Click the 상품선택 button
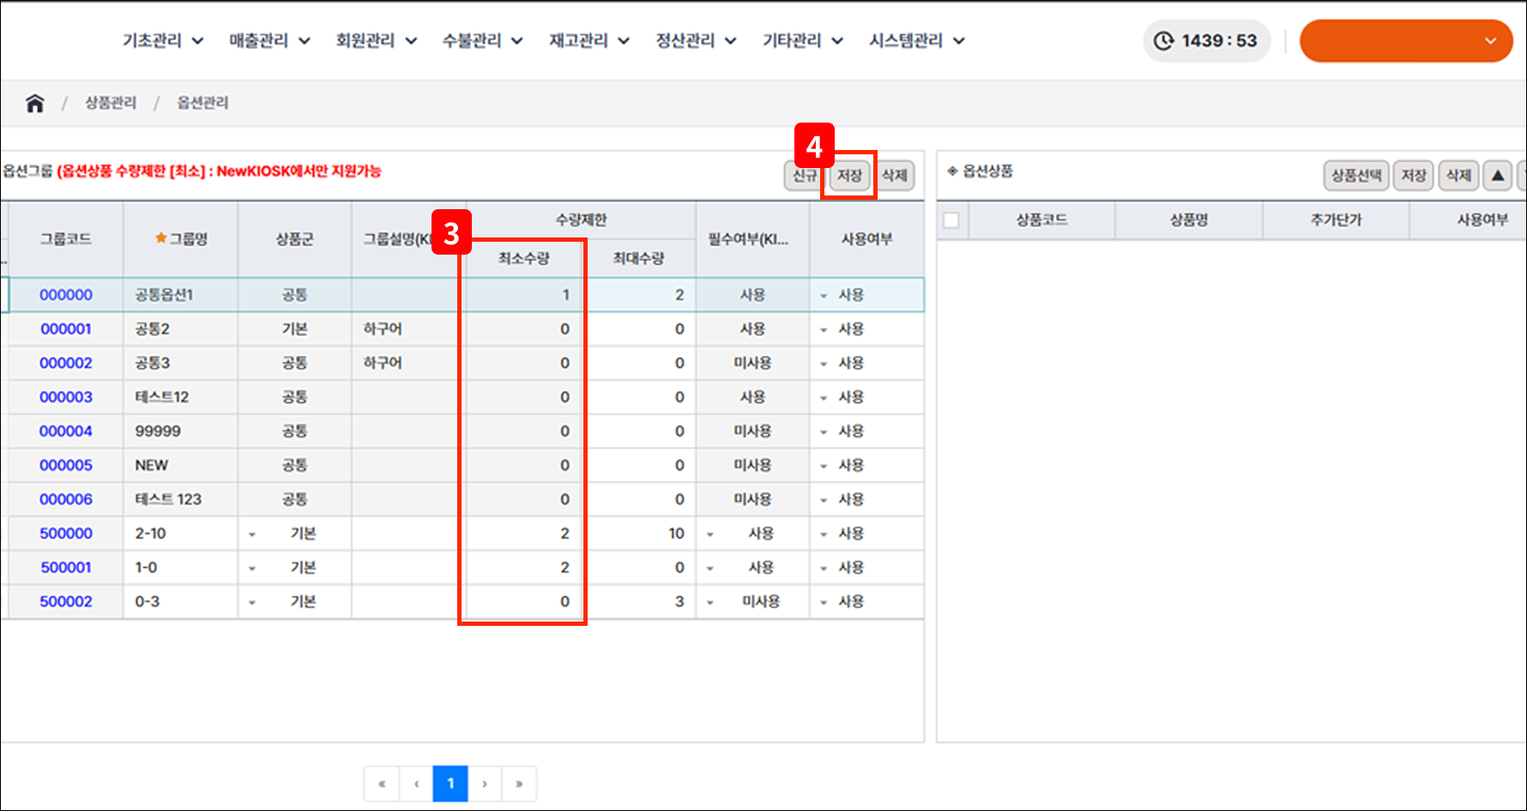 coord(1355,176)
